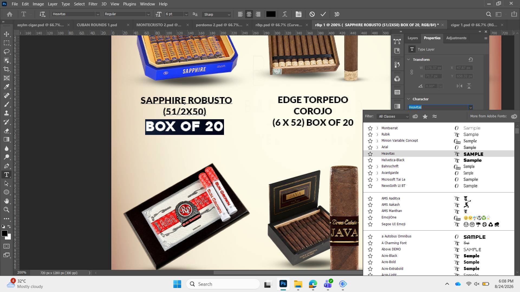520x292 pixels.
Task: Open the anti-aliasing Sharp dropdown
Action: 217,14
